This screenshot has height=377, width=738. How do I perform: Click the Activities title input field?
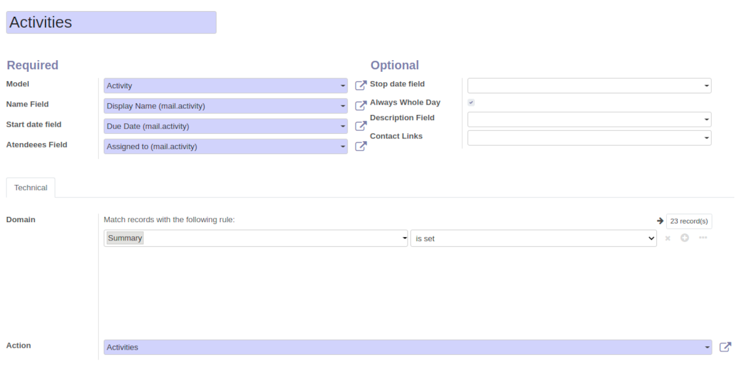[111, 22]
